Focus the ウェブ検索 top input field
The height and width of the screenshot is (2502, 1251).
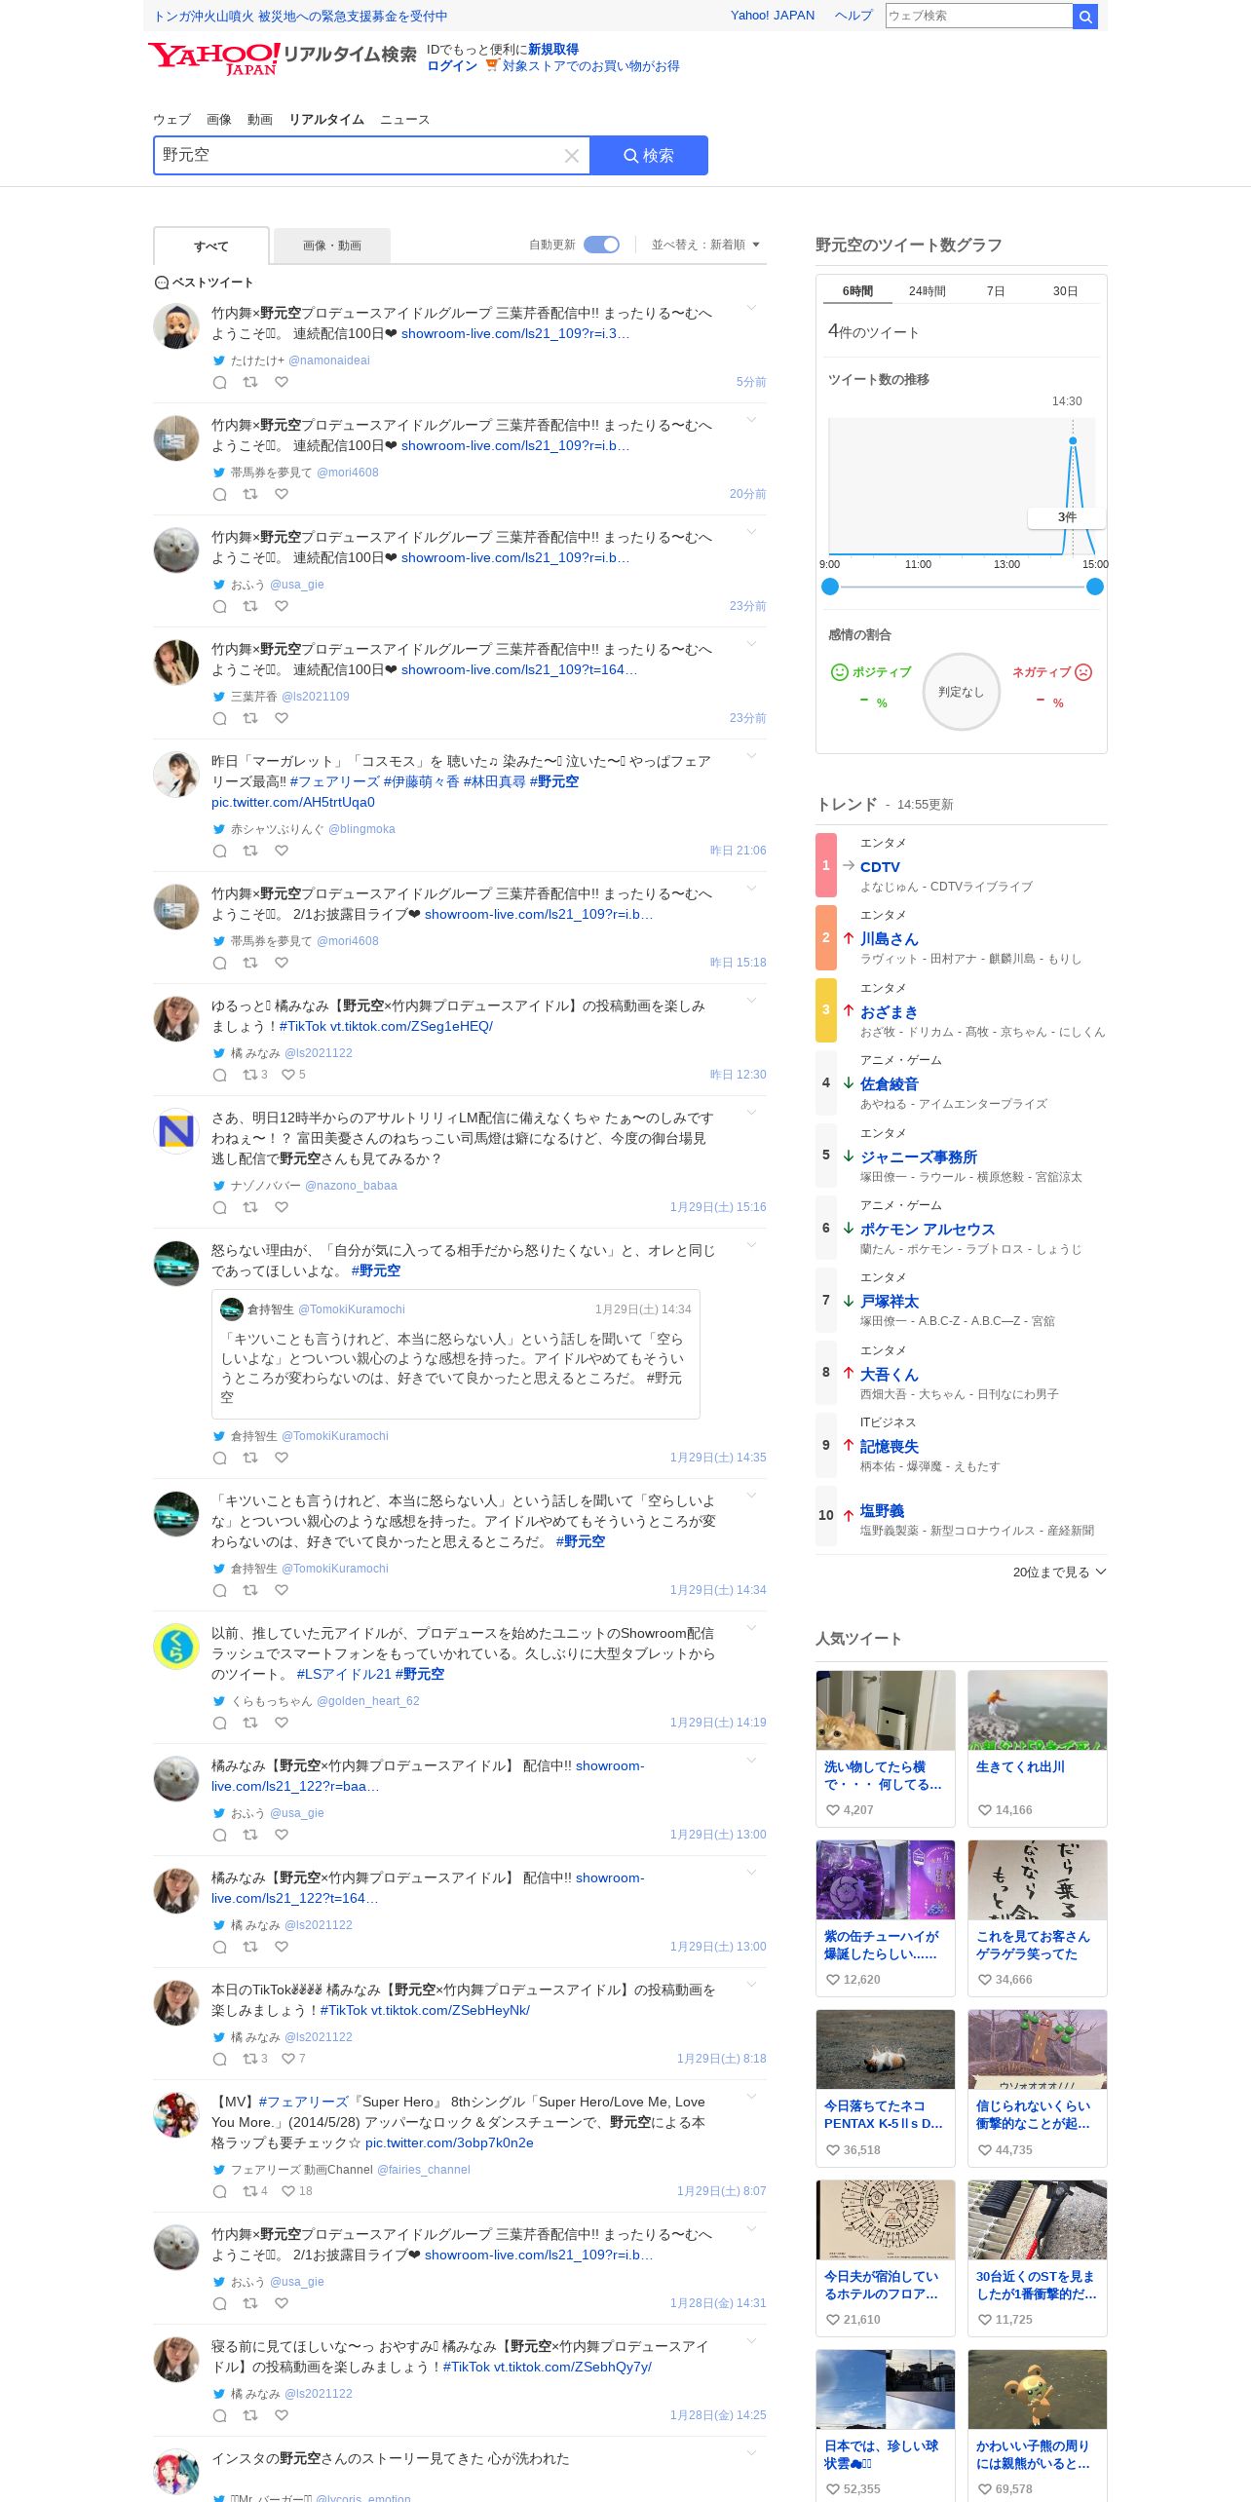pyautogui.click(x=979, y=16)
